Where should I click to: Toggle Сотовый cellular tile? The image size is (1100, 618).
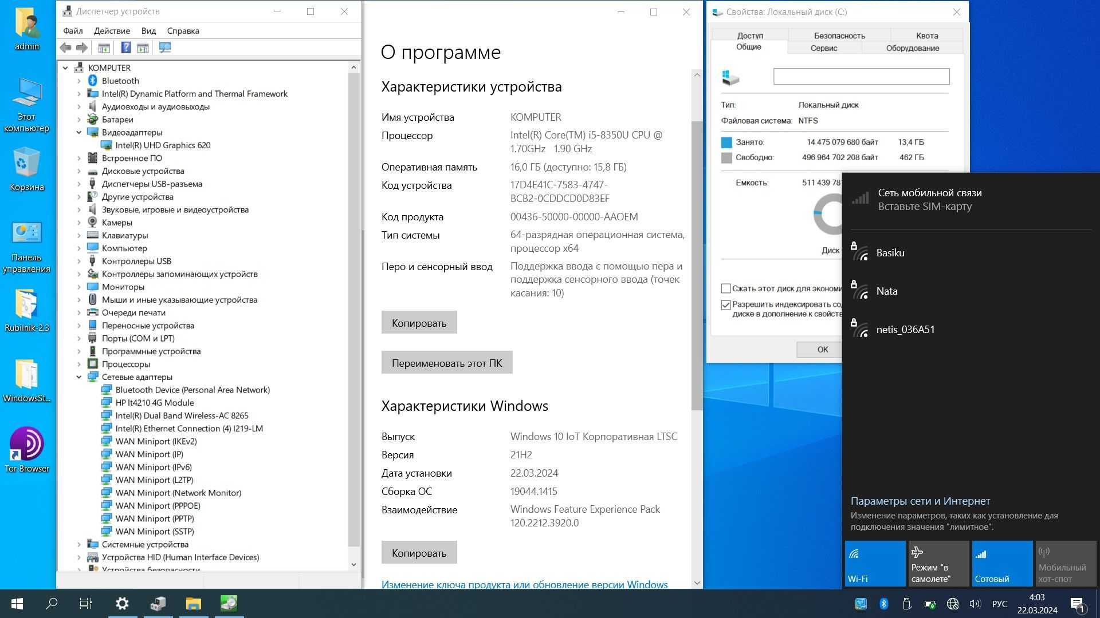coord(1002,564)
